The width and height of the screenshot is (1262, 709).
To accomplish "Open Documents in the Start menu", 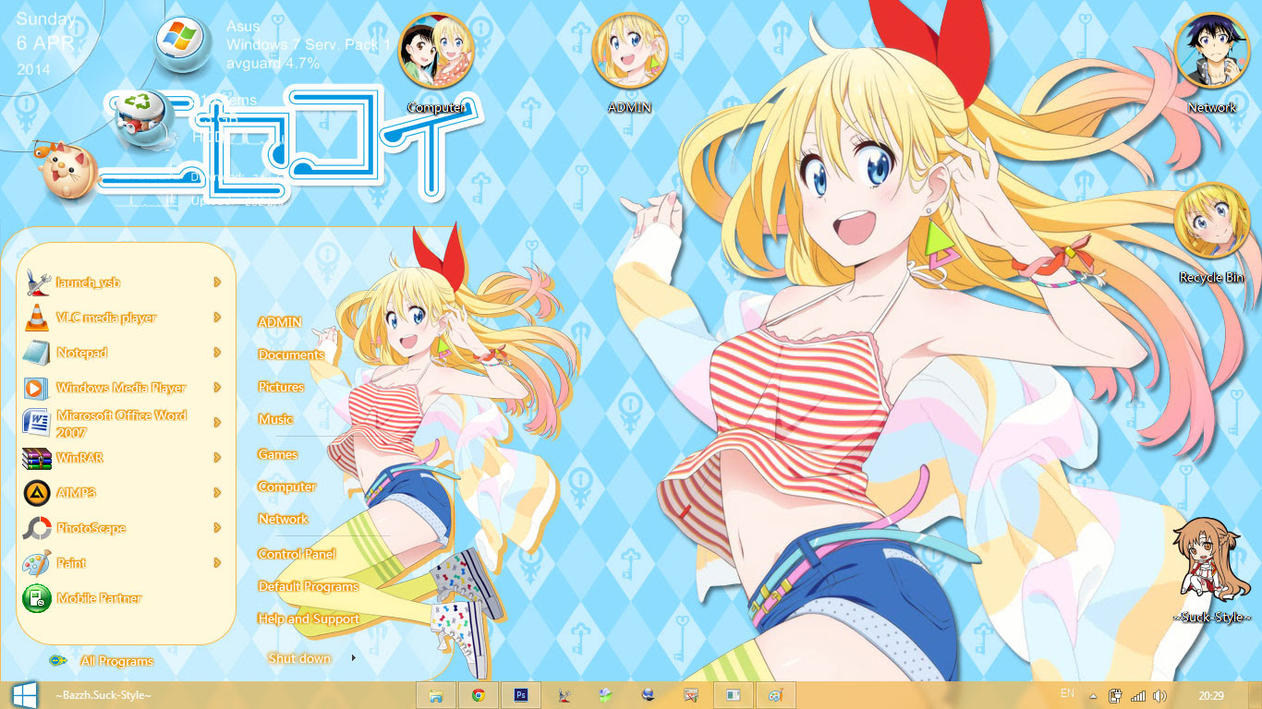I will point(291,355).
